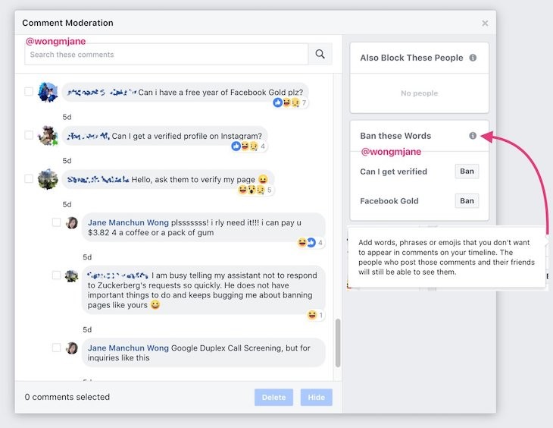553x428 pixels.
Task: Select the verify my page comment checkbox
Action: 29,178
